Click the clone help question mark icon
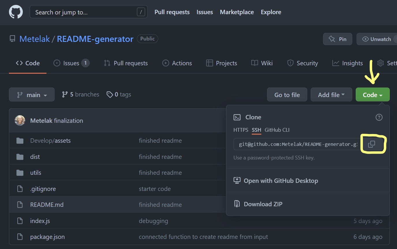Viewport: 397px width, 249px height. point(379,117)
